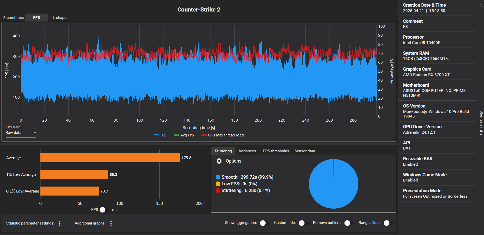This screenshot has width=484, height=235.
Task: Click Processor value Intel Core i5-10400F
Action: pyautogui.click(x=422, y=43)
